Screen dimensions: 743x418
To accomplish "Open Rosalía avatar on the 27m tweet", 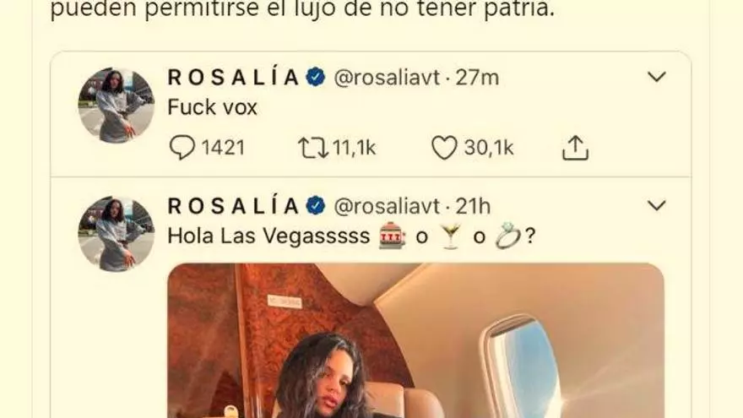I will (117, 106).
